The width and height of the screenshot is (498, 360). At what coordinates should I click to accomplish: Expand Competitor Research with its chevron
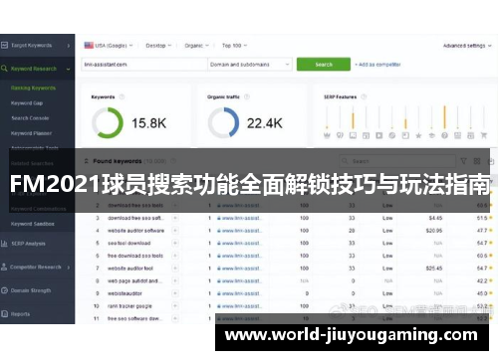[69, 268]
